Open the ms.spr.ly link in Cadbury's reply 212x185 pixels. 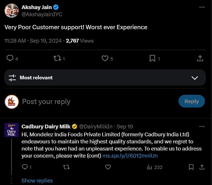tap(130, 156)
